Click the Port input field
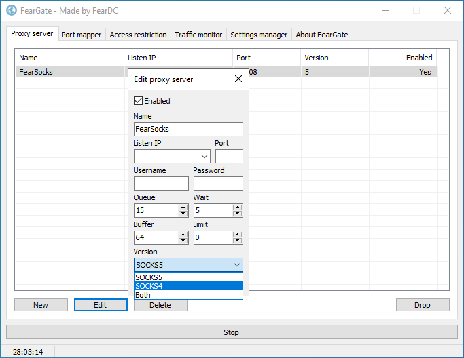 [x=229, y=156]
